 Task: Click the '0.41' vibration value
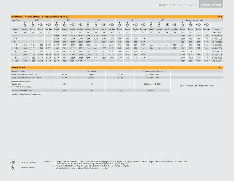(x=64, y=91)
